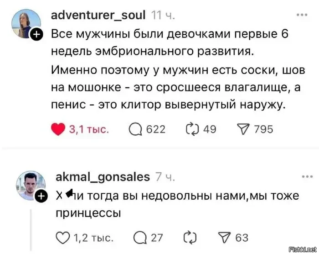Open replies on adventurer_soul post

click(x=135, y=129)
